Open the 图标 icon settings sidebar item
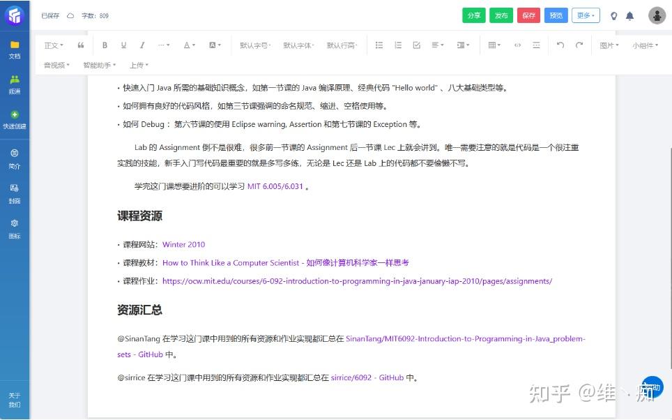Viewport: 672px width, 420px height. tap(15, 229)
